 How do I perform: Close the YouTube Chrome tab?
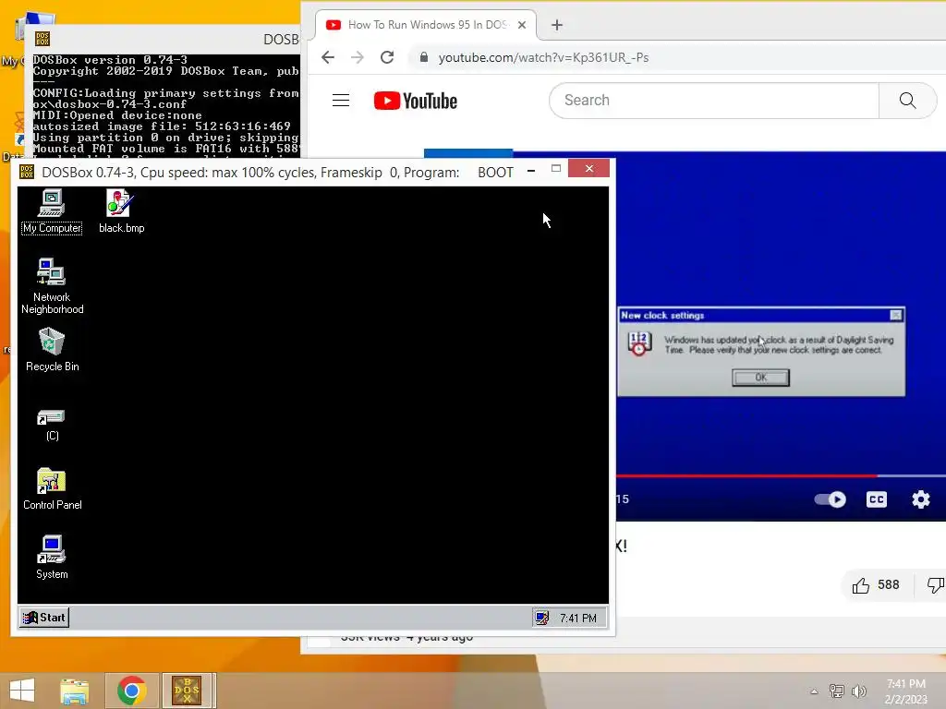click(522, 25)
